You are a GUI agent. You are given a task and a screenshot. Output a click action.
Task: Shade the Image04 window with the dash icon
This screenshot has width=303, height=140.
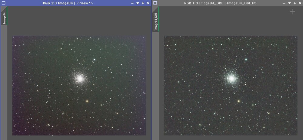pos(132,3)
